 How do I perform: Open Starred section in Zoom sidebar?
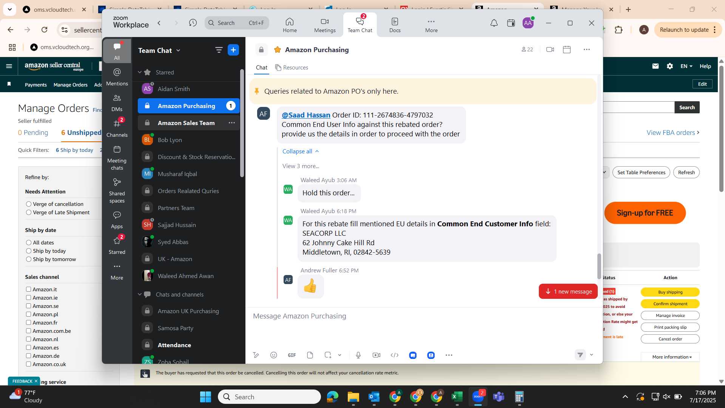pos(117,246)
